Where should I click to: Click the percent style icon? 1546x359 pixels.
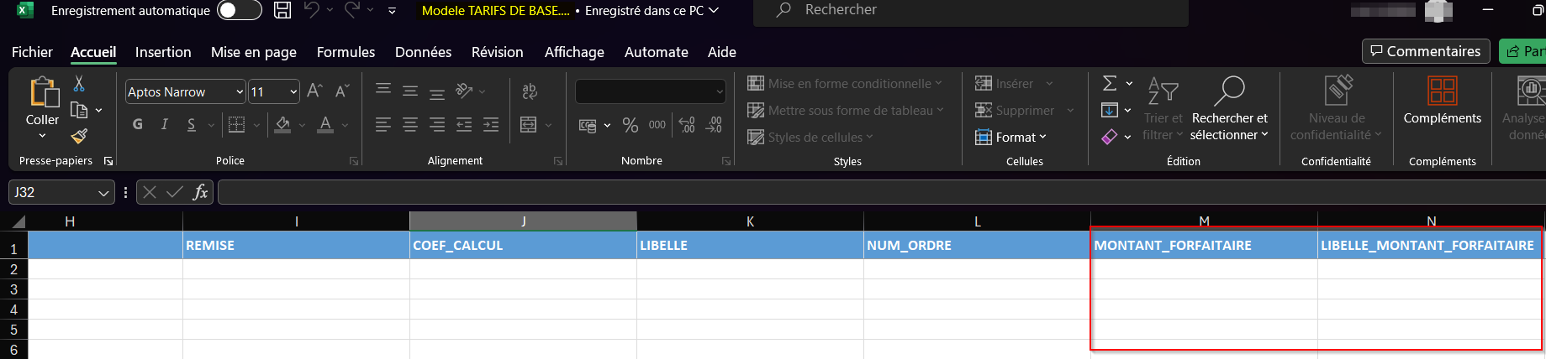click(631, 125)
